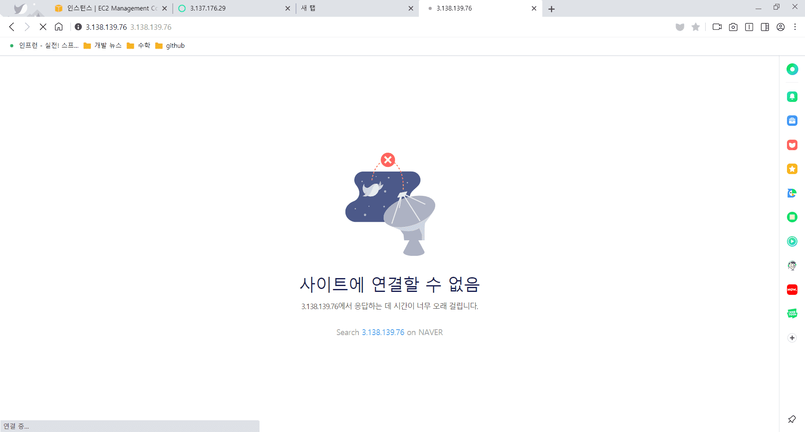Click the address bar showing 3.138.139.76
805x432 pixels.
pyautogui.click(x=373, y=27)
